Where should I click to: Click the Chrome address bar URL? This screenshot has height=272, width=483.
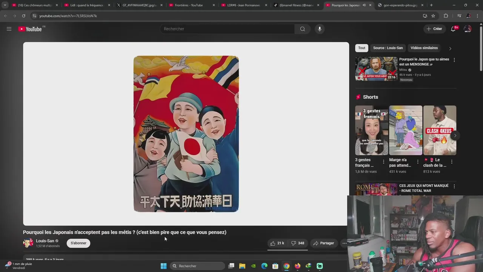(68, 16)
